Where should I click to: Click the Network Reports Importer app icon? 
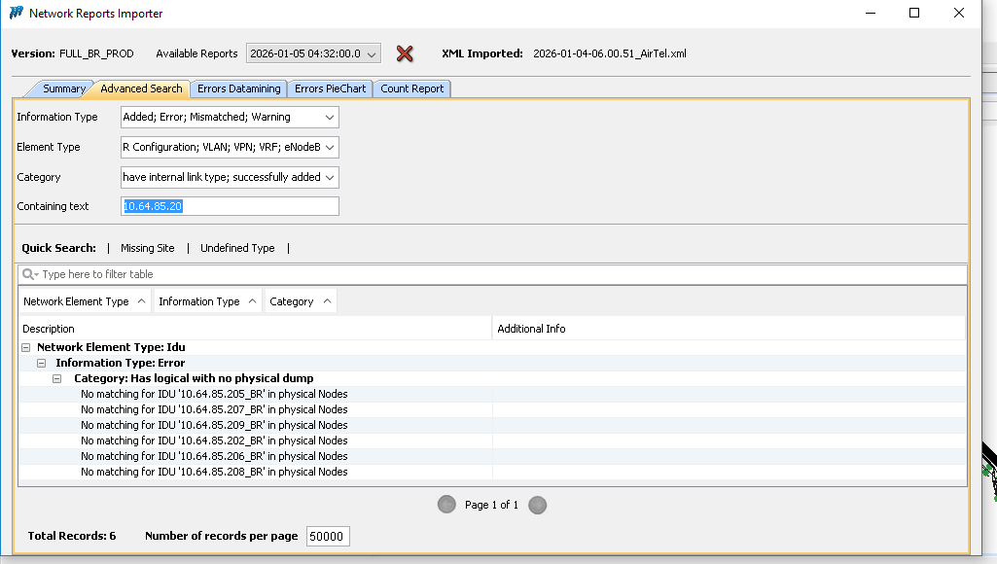17,14
